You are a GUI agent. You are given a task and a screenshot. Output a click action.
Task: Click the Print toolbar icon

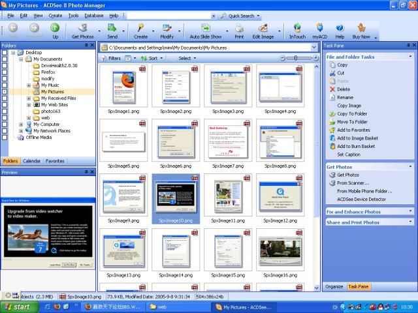pyautogui.click(x=239, y=27)
